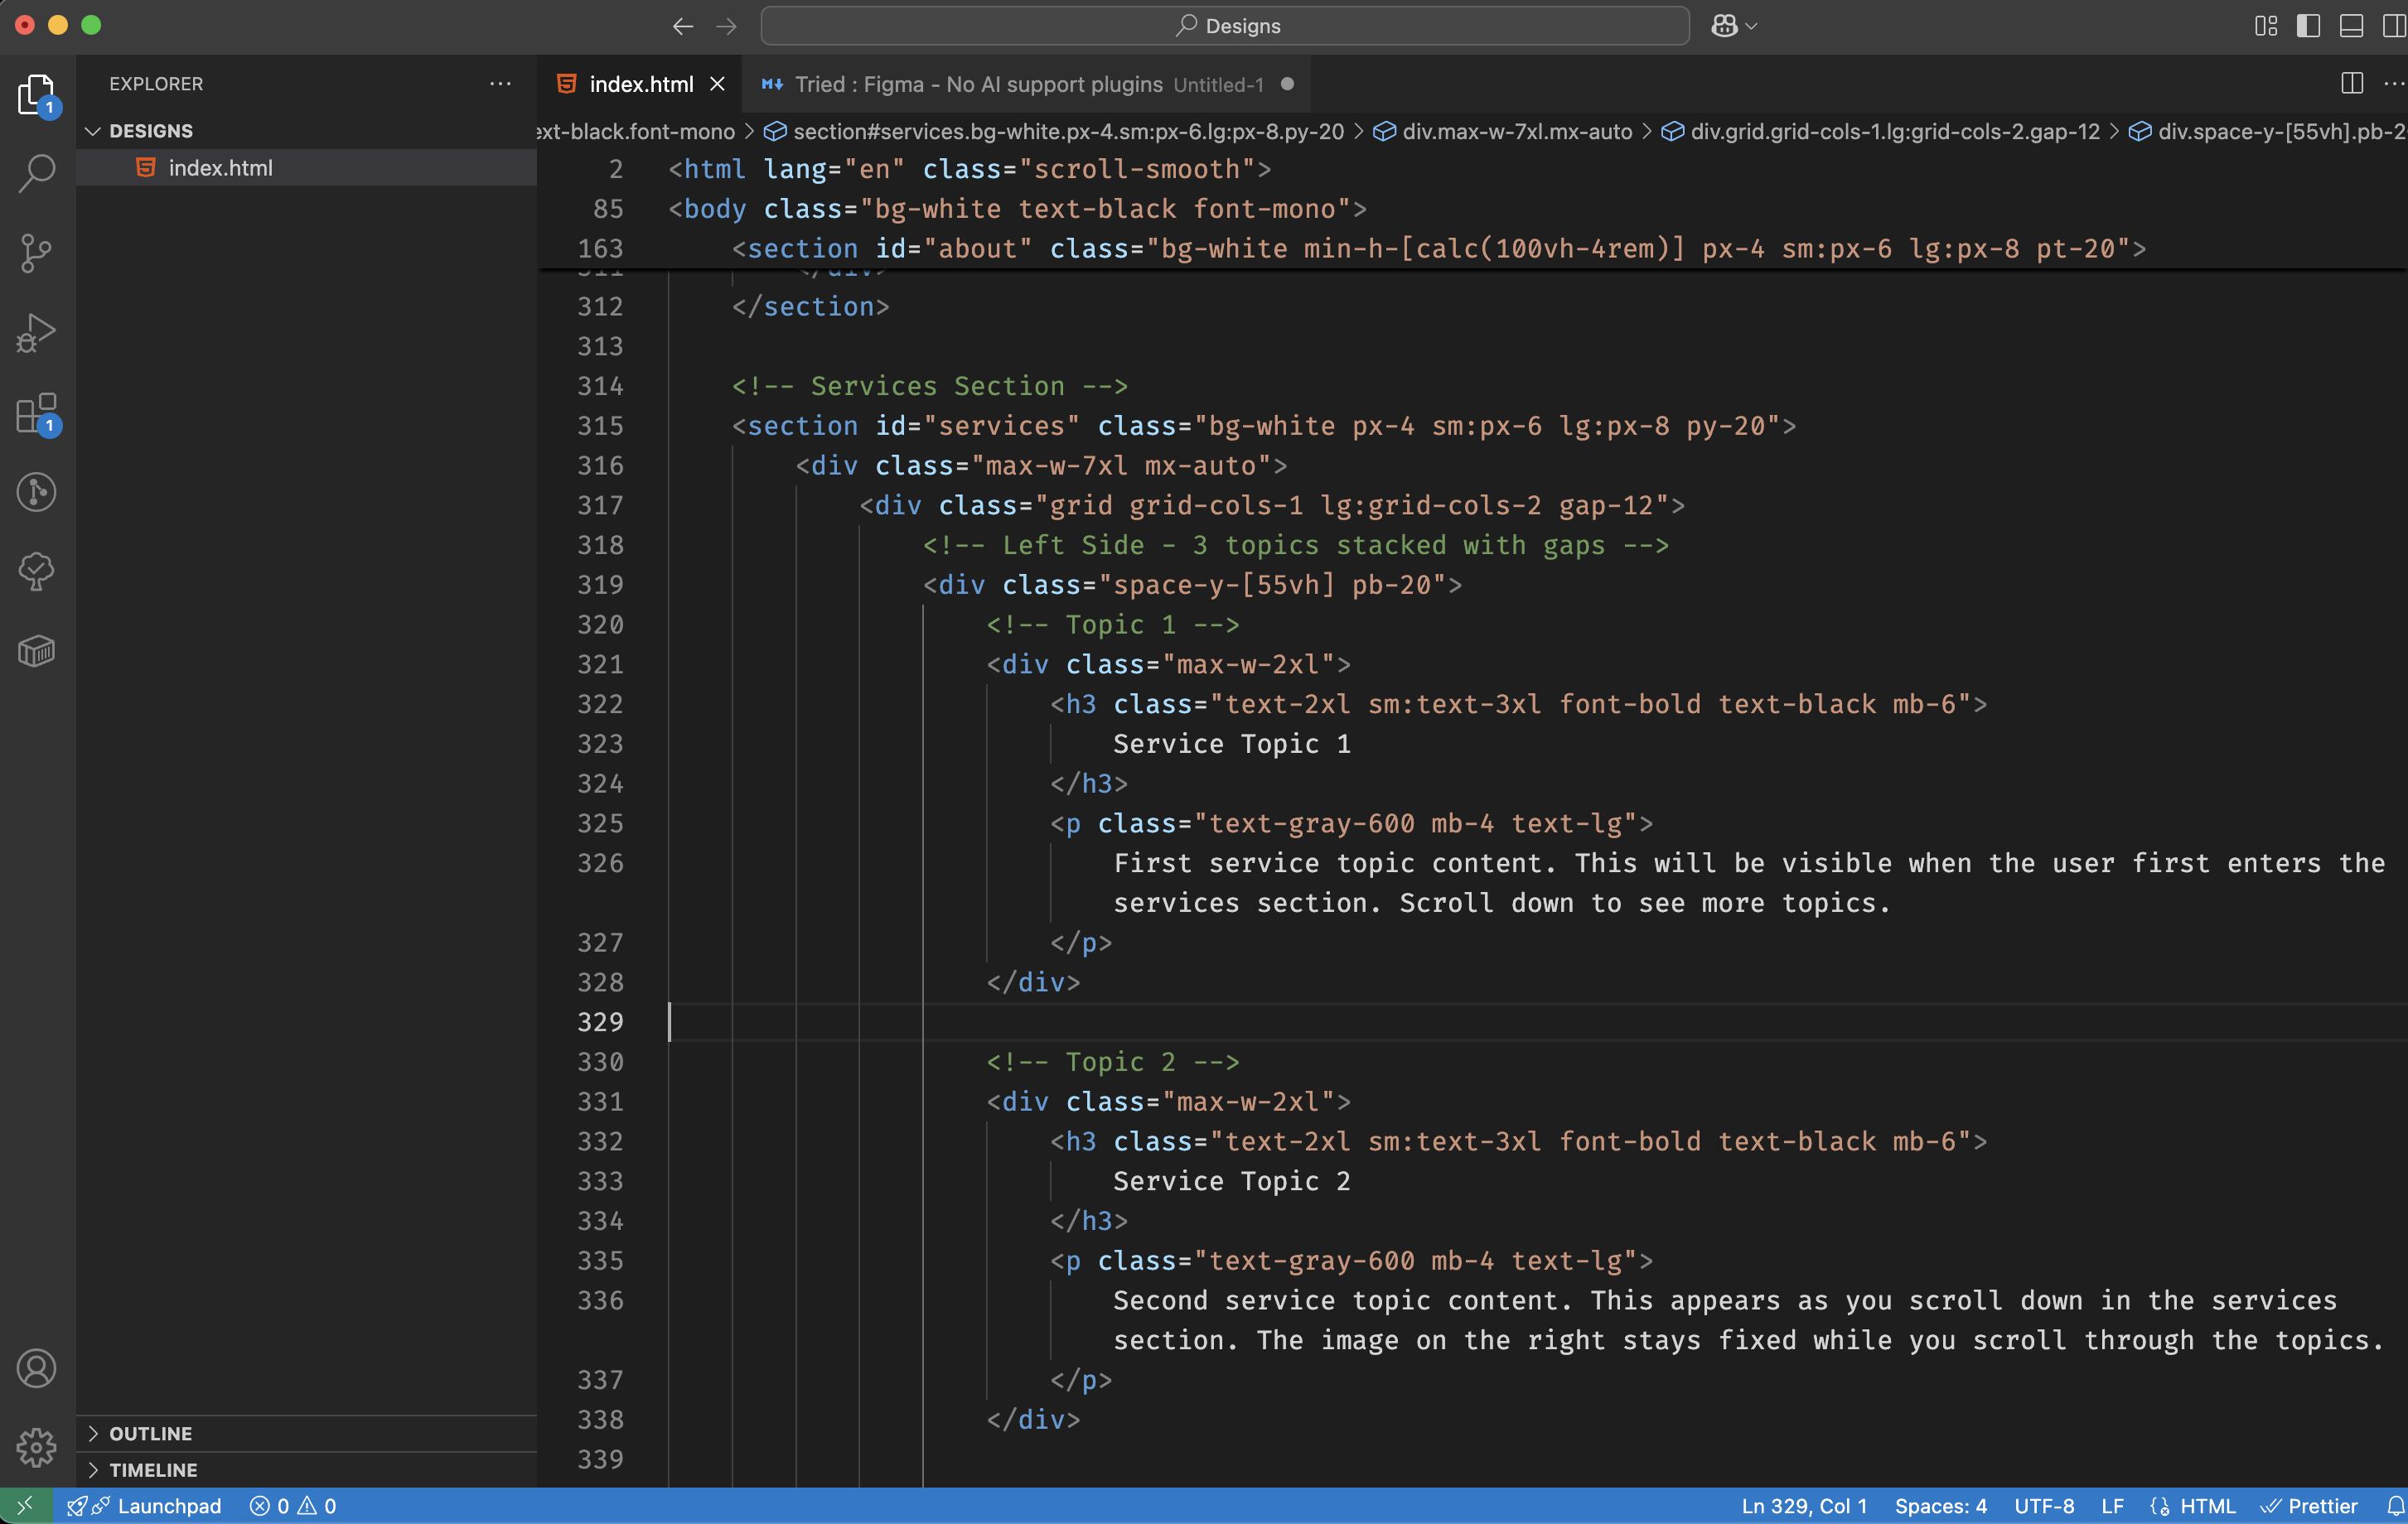Expand the TIMELINE section

point(153,1469)
